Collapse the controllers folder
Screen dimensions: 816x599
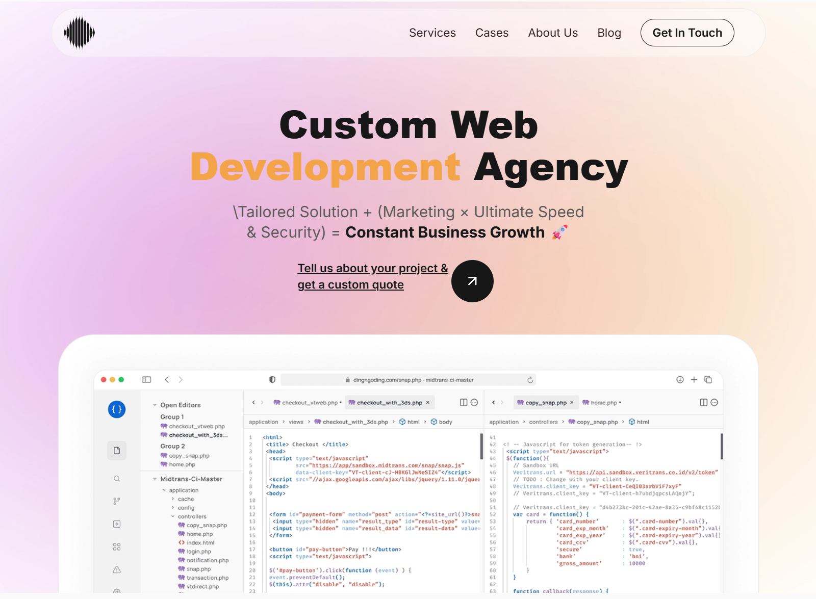[172, 516]
